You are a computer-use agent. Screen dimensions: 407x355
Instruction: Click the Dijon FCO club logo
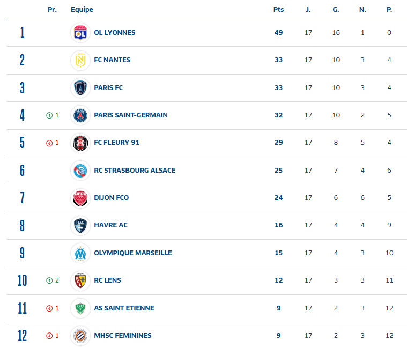tap(80, 198)
